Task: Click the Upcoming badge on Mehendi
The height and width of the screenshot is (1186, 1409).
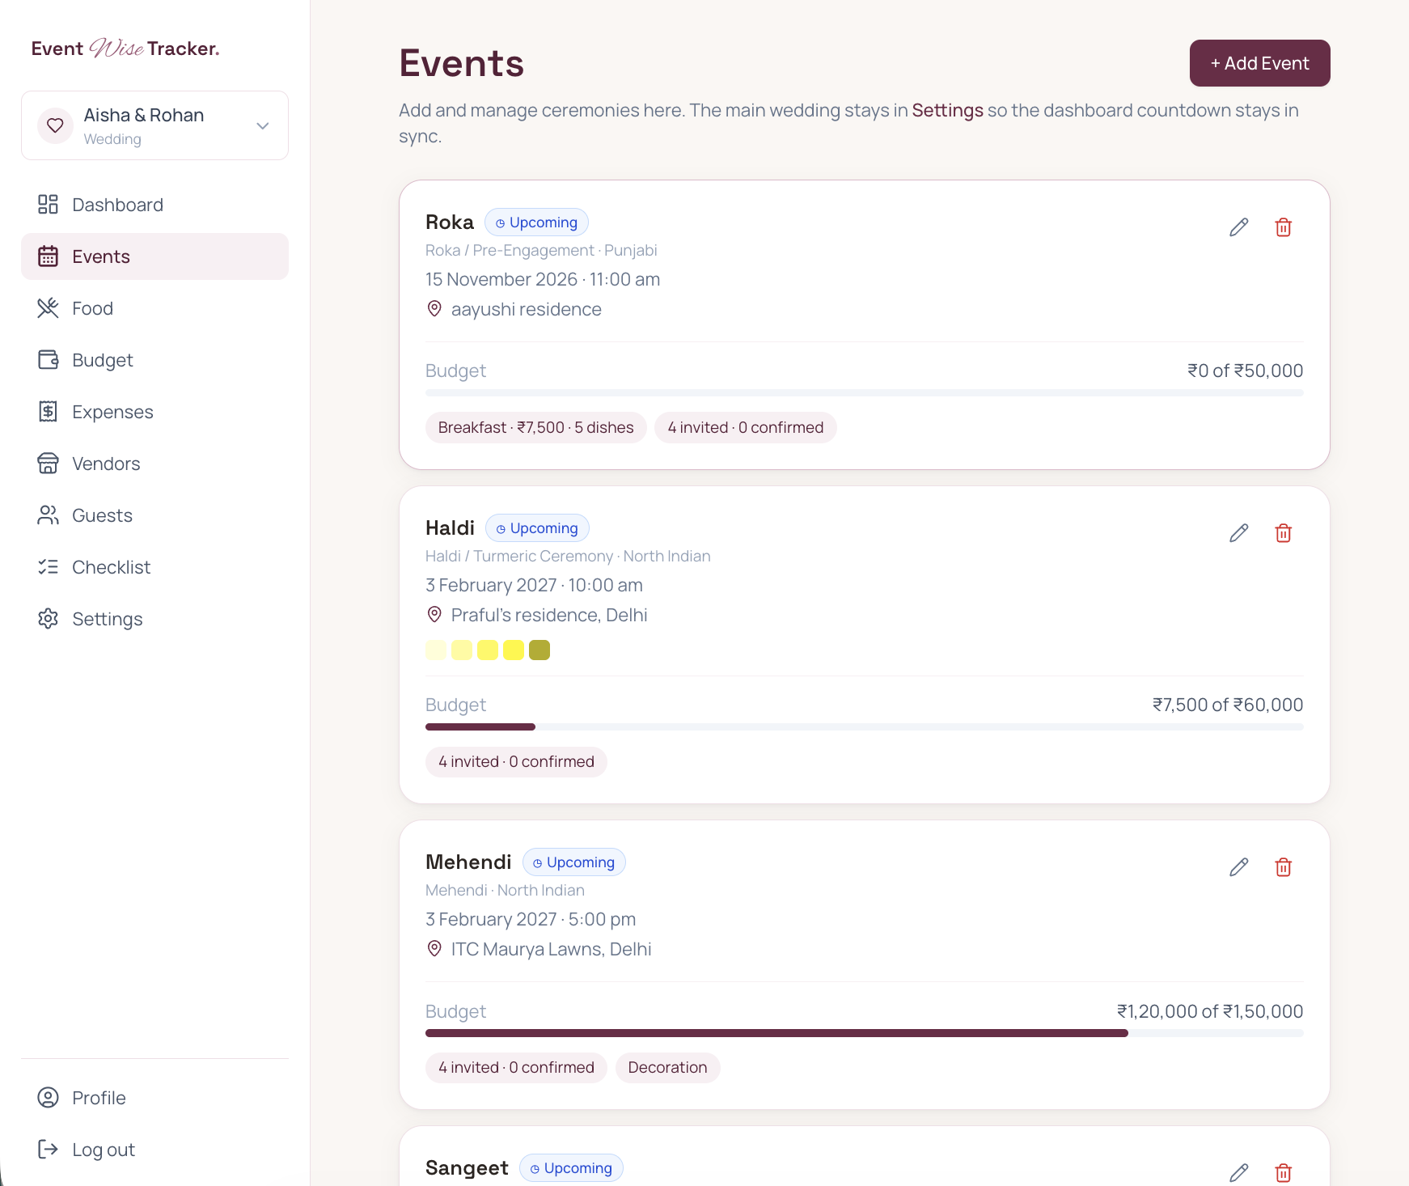Action: click(574, 862)
